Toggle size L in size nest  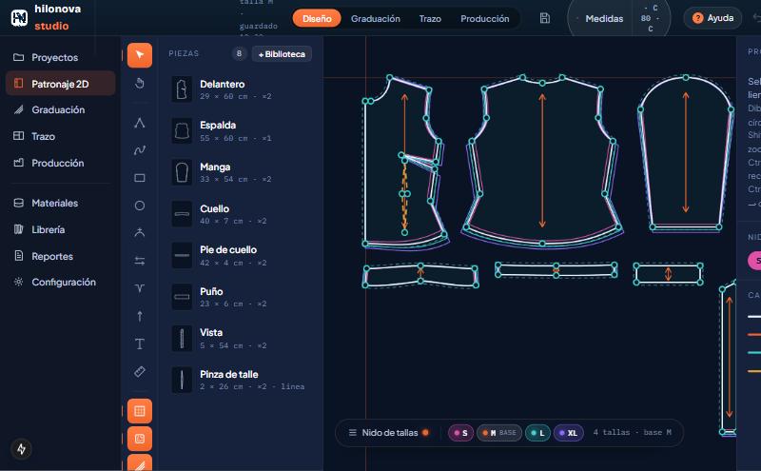(537, 433)
